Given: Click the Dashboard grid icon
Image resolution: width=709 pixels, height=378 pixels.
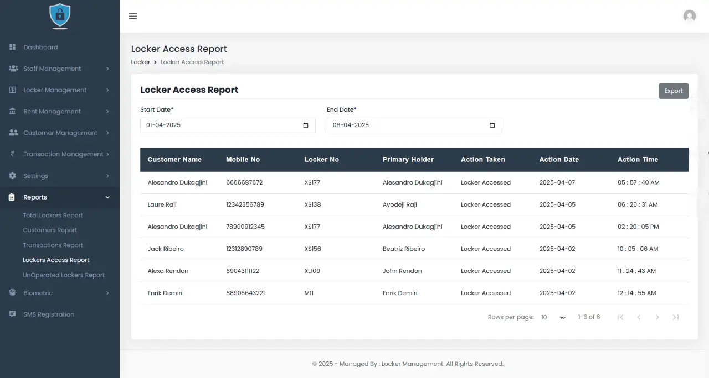Looking at the screenshot, I should (12, 48).
